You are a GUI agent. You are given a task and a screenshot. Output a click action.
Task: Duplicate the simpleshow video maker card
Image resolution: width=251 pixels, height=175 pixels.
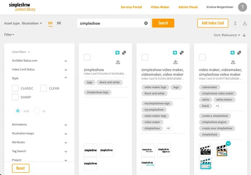click(182, 52)
